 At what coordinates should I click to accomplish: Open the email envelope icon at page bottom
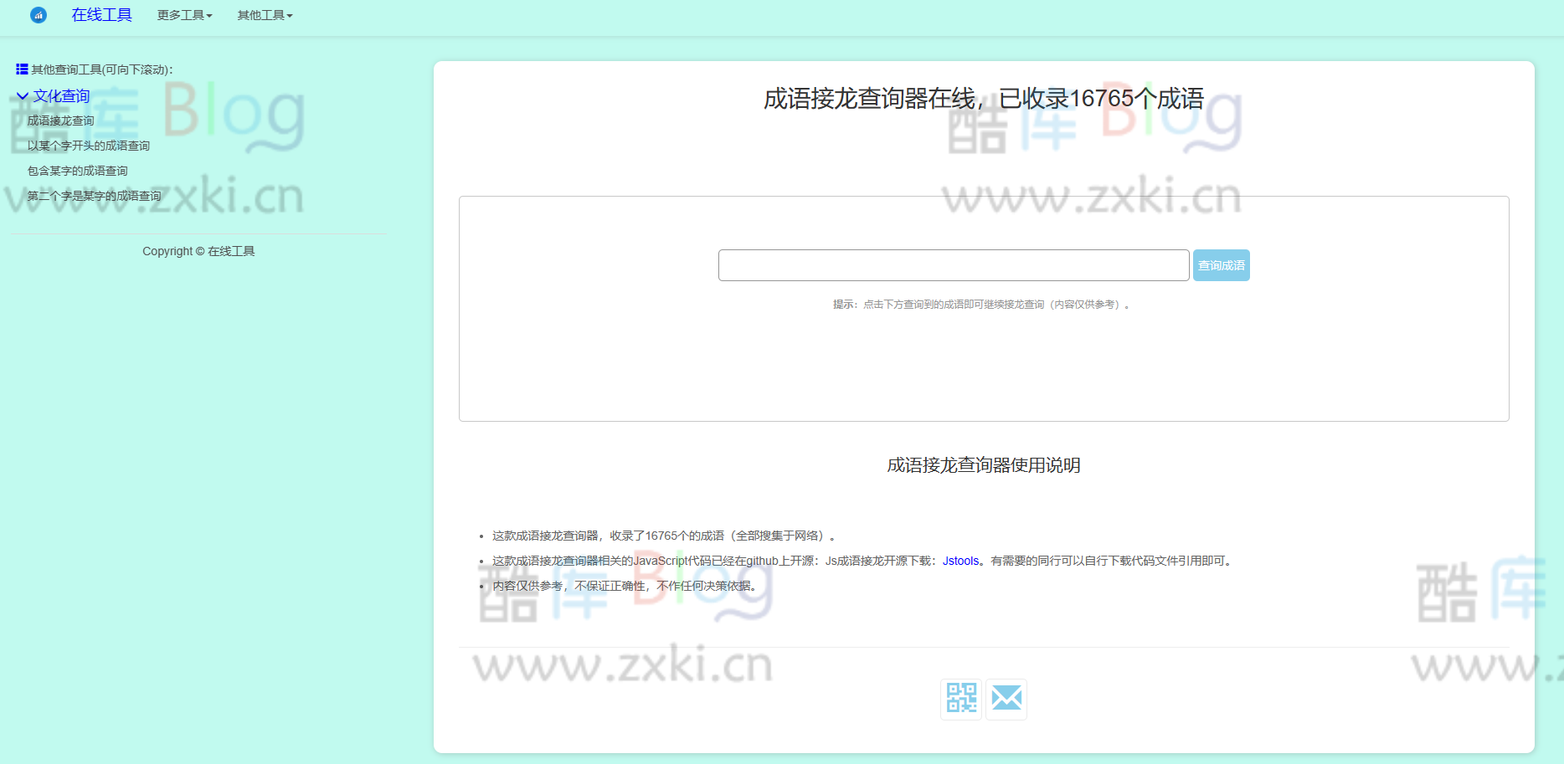[1006, 699]
